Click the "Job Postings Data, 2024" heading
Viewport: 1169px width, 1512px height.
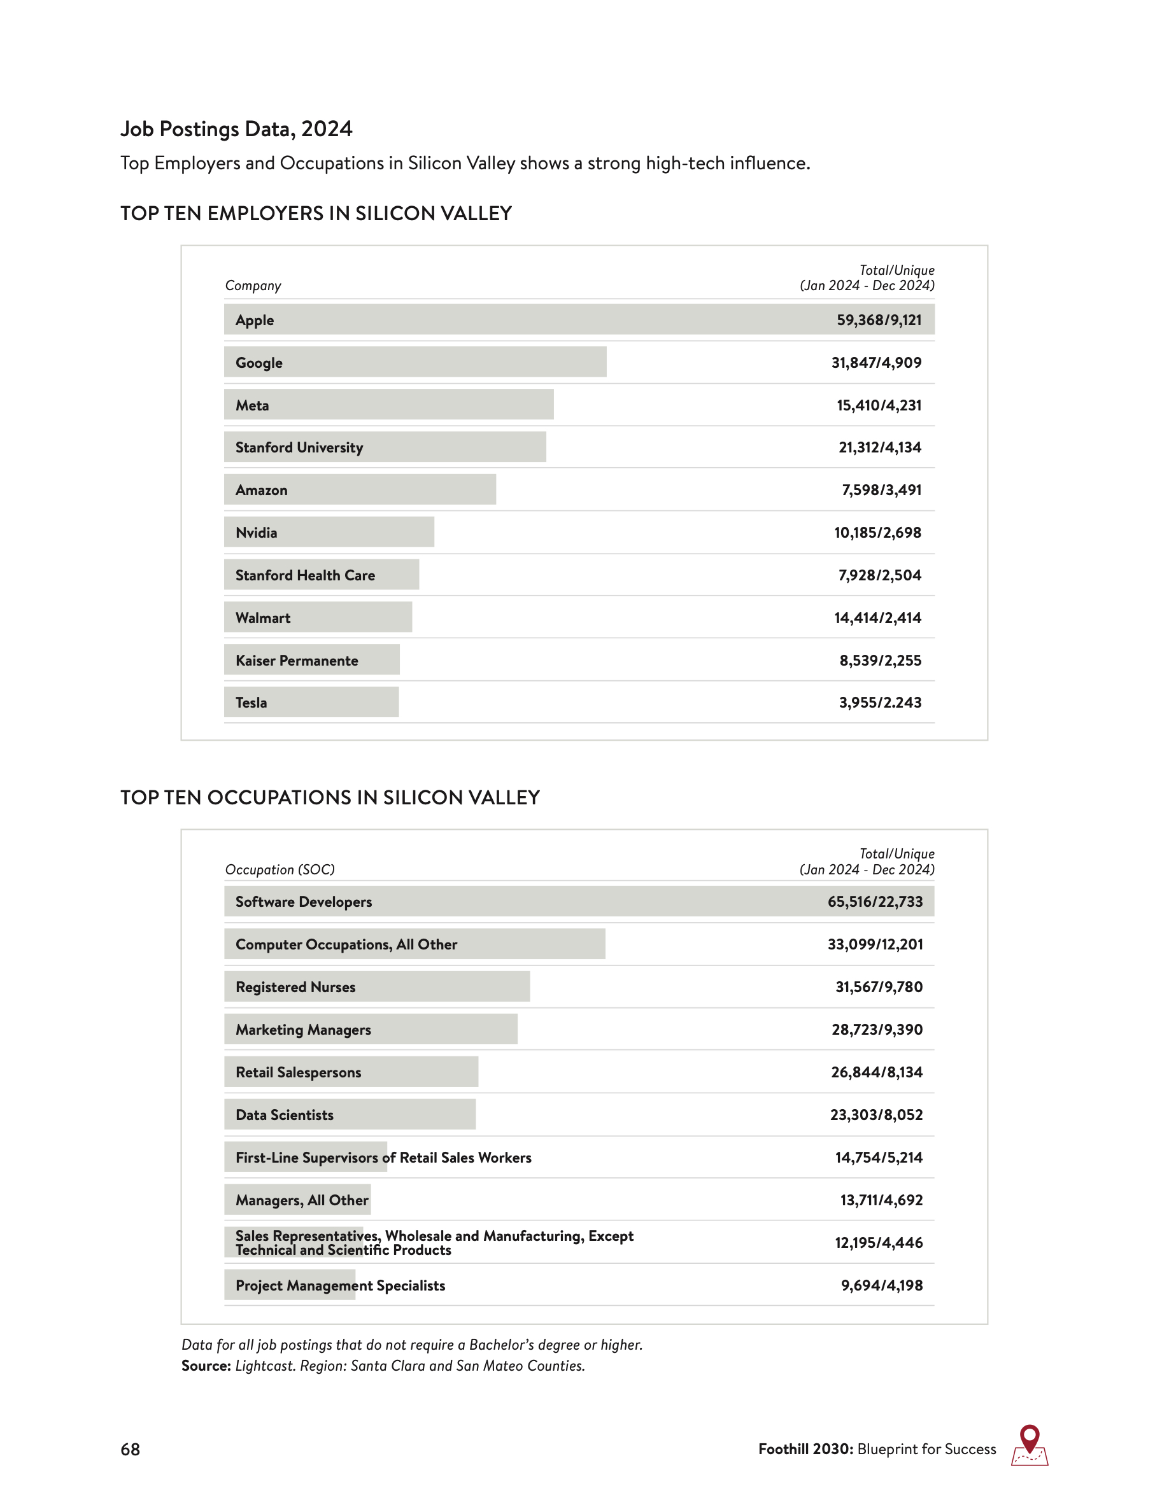click(236, 129)
